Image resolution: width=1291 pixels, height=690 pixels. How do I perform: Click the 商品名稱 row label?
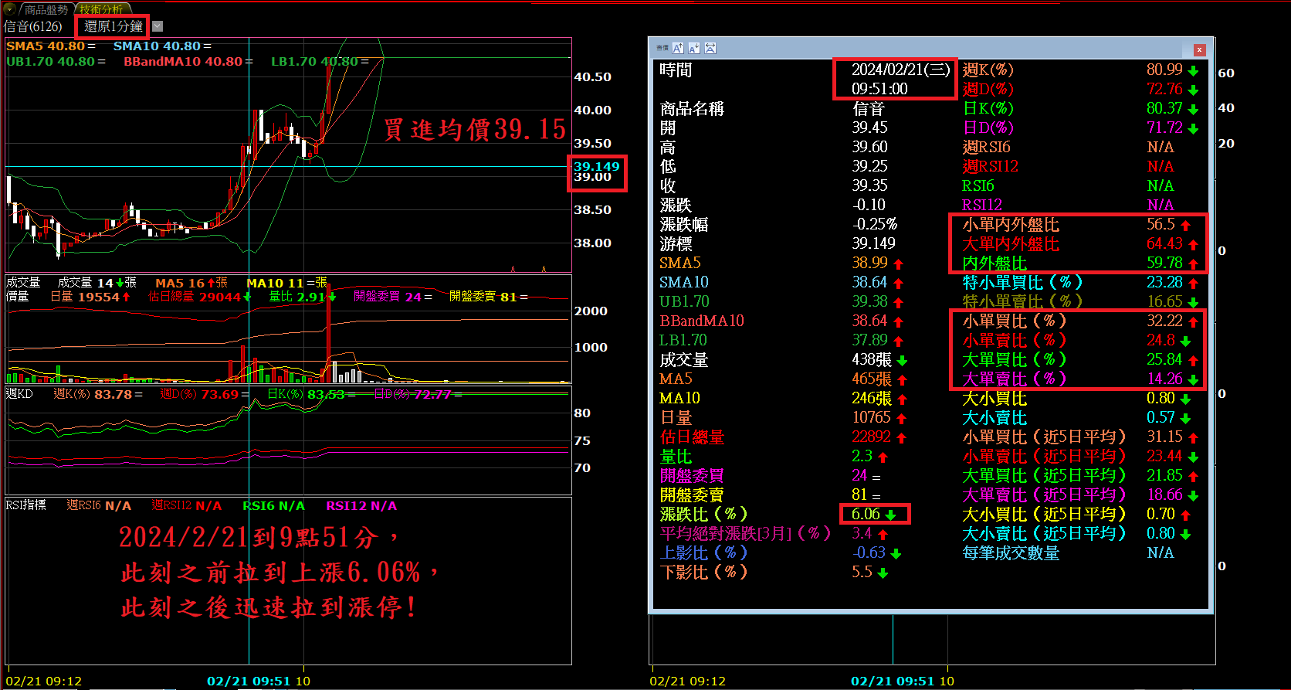point(692,109)
